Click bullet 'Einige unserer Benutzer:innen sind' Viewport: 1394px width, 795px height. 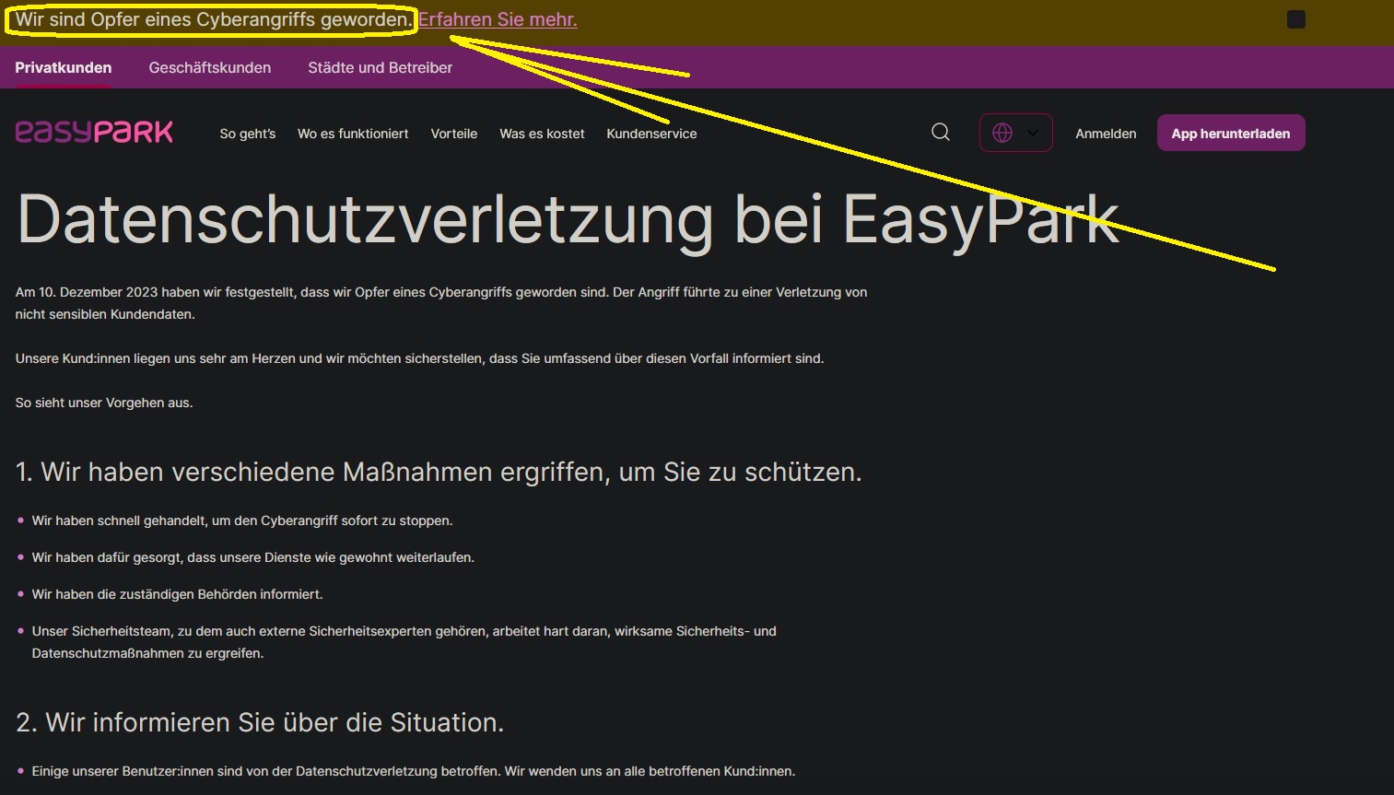point(413,771)
